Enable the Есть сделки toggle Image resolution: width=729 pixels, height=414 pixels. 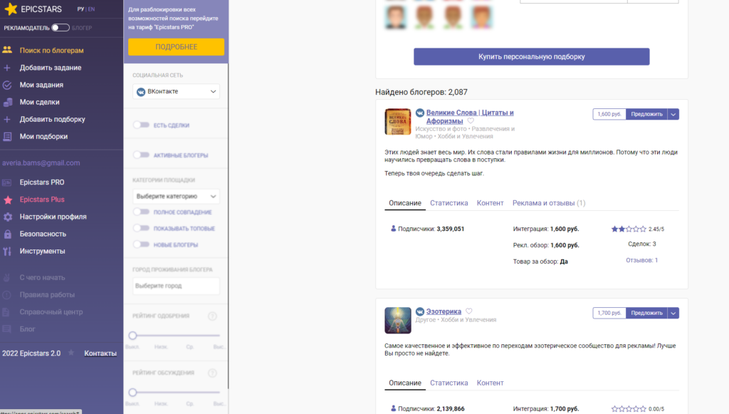pyautogui.click(x=142, y=125)
